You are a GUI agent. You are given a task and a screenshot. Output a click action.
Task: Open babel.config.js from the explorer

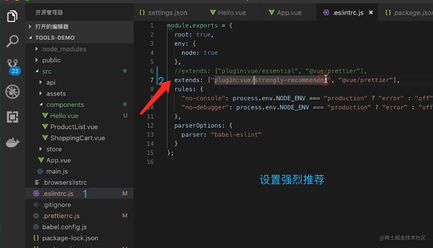click(x=79, y=227)
